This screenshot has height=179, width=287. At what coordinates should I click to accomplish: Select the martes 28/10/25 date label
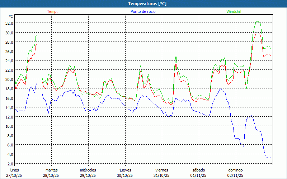point(51,173)
